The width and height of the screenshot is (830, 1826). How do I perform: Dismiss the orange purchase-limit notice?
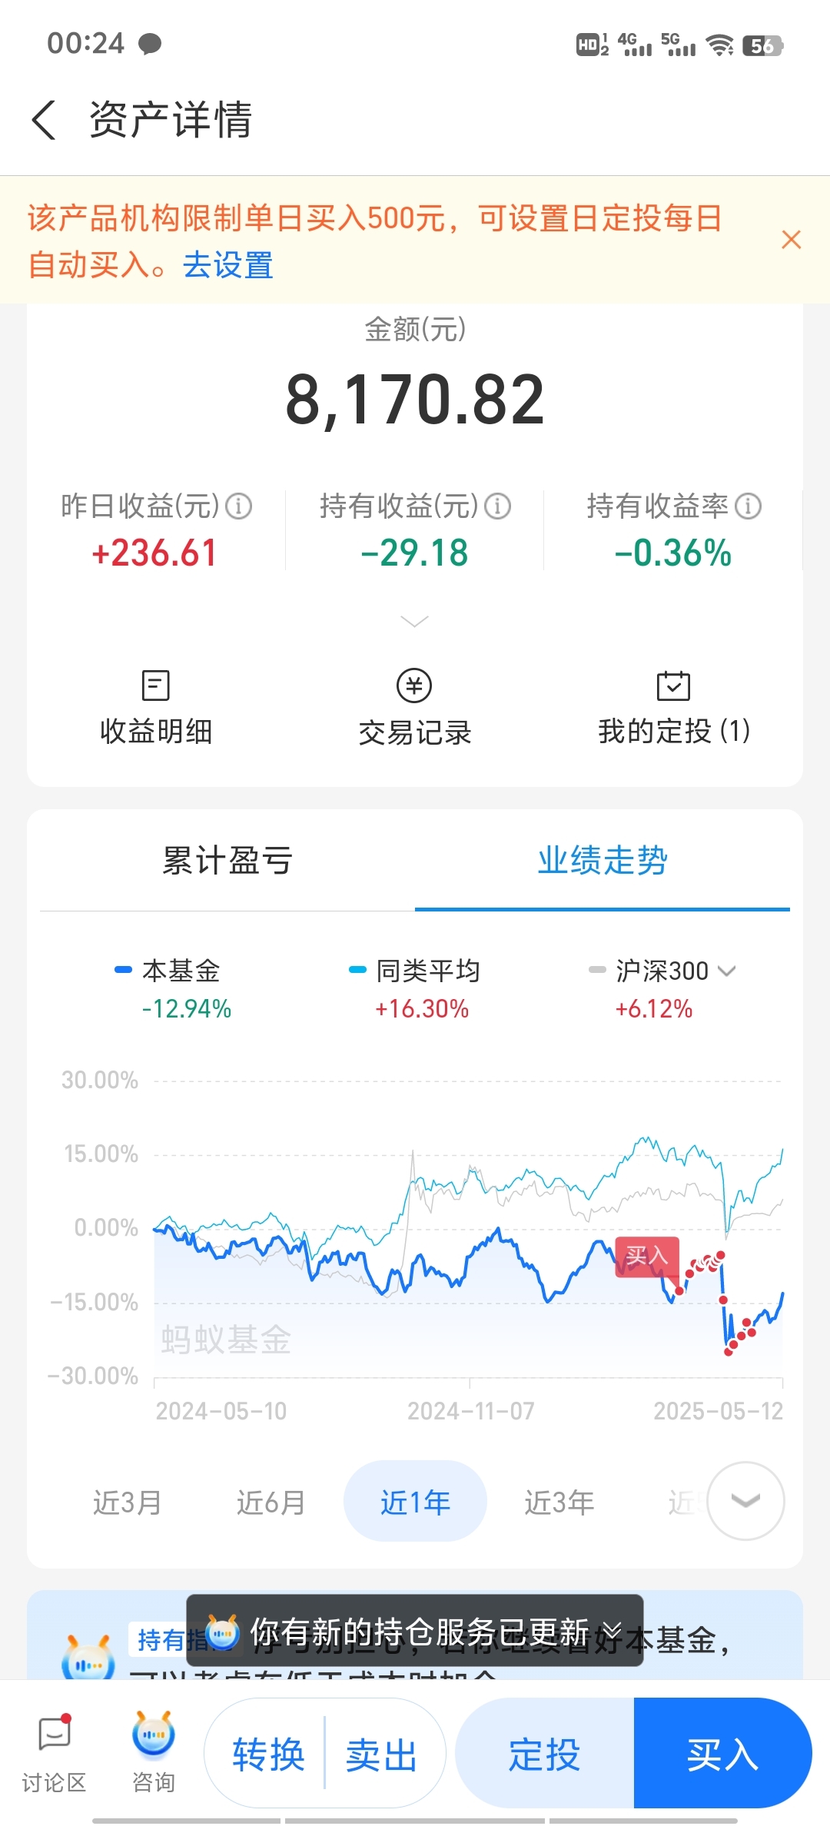[791, 240]
